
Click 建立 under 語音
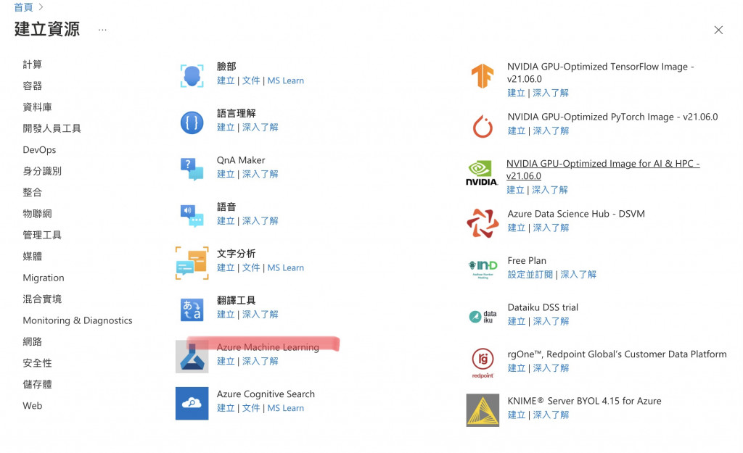(x=226, y=221)
